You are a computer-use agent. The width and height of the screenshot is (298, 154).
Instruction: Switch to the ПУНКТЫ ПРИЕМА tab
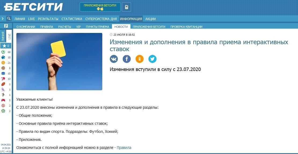click(97, 27)
